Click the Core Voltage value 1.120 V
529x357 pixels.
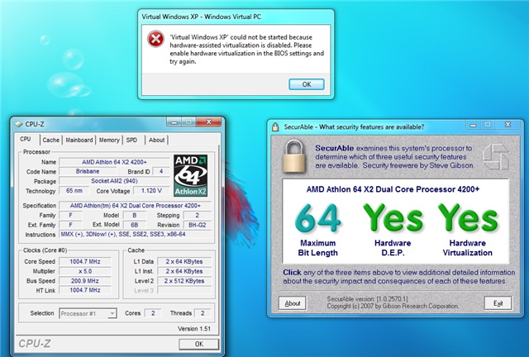151,191
